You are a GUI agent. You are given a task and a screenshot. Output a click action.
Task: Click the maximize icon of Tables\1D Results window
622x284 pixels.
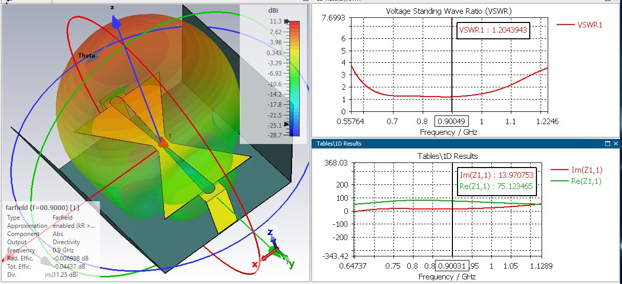[608, 144]
